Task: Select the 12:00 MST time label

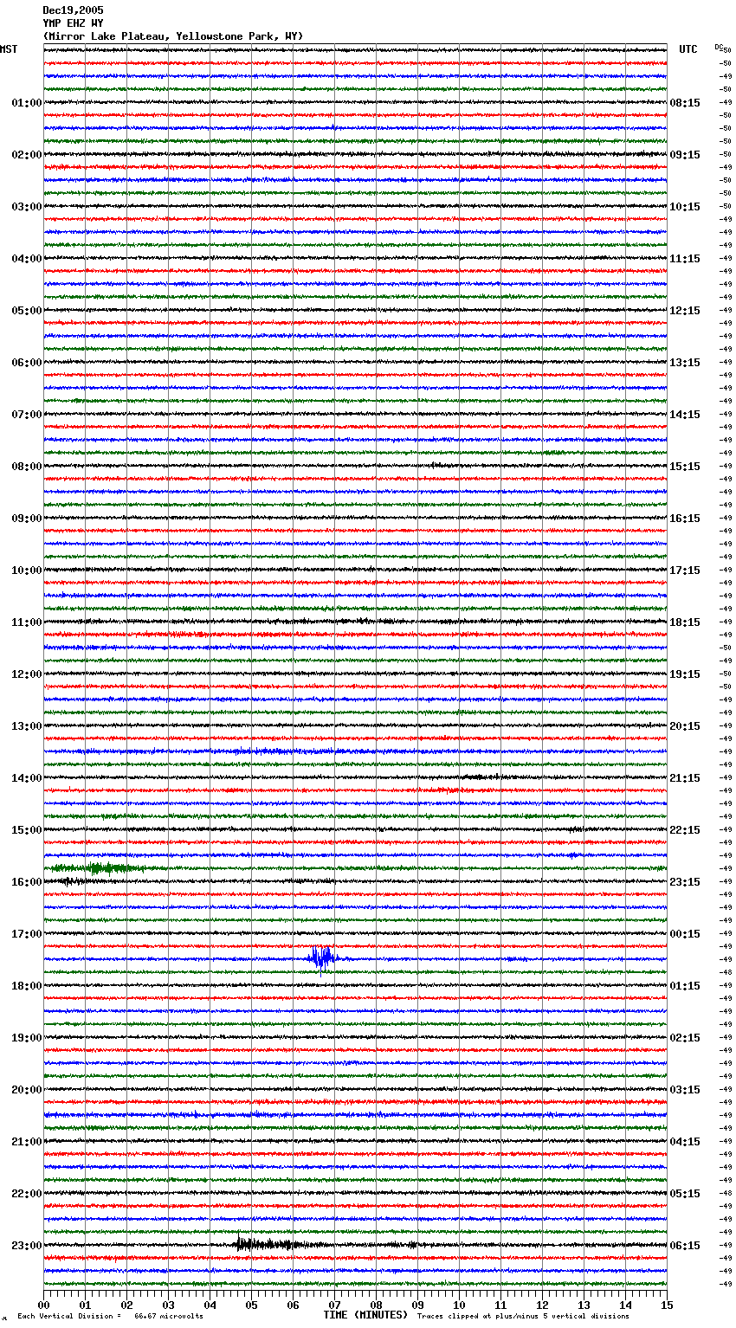Action: point(27,674)
